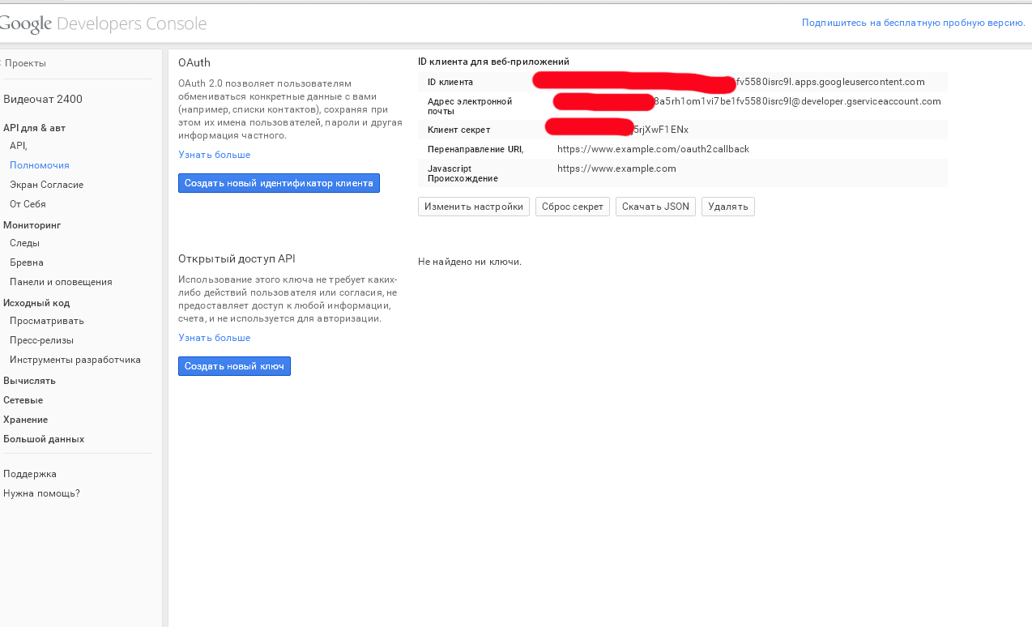Screen dimensions: 1032x627
Task: Click the Открытый доступ API key description paragraph
Action: click(x=288, y=299)
